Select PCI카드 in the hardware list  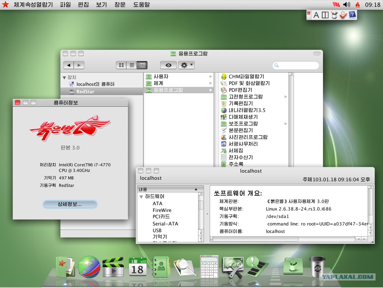coord(161,216)
